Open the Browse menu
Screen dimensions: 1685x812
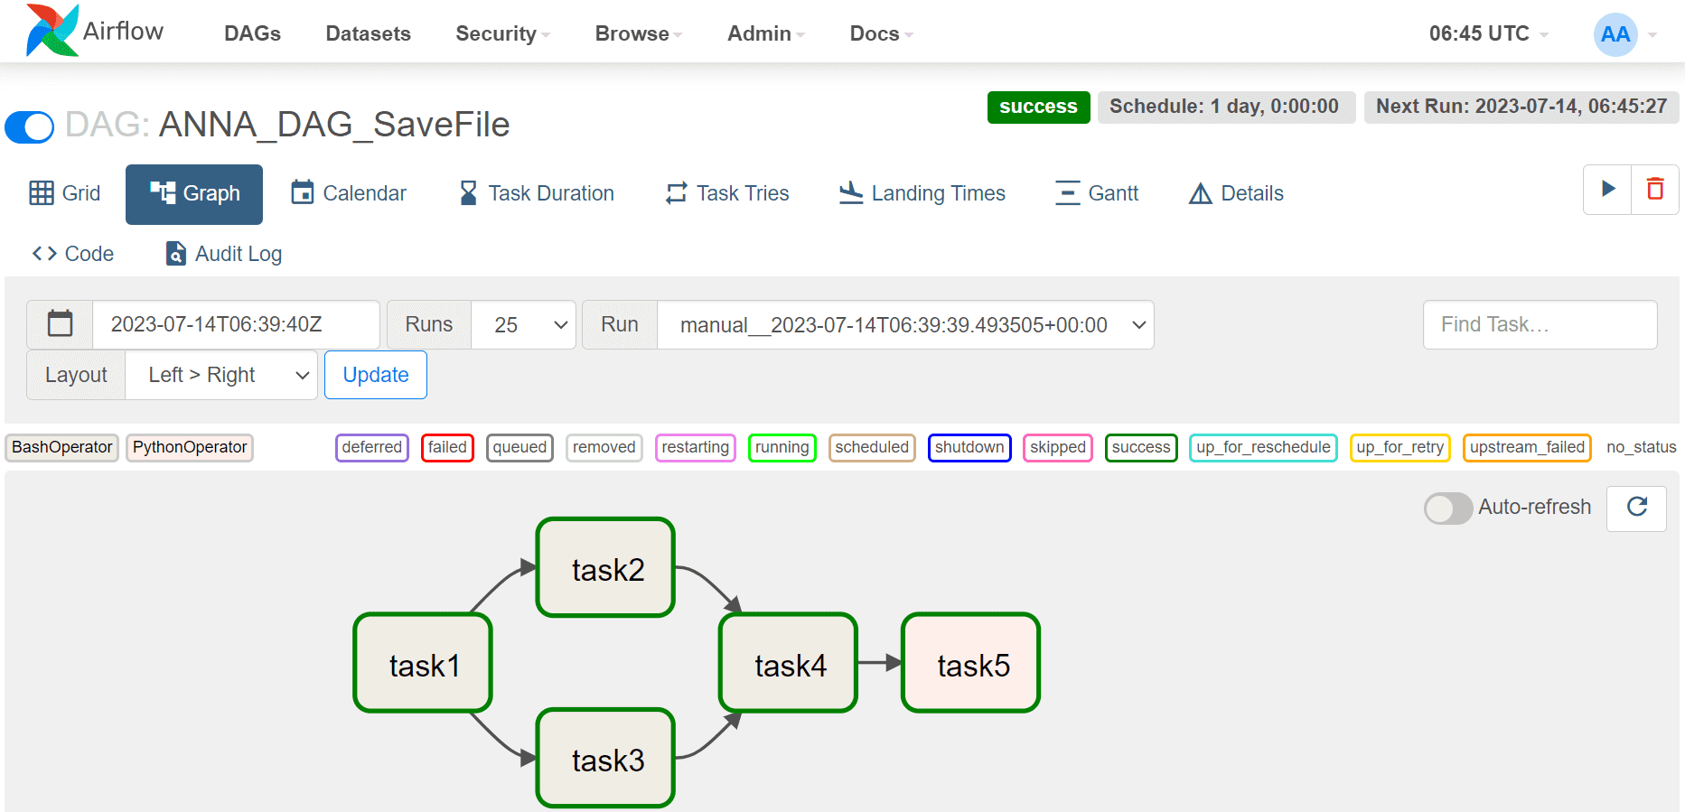click(638, 33)
